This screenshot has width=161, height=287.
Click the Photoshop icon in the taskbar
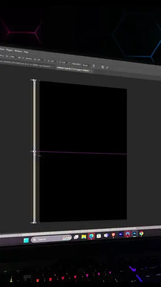135,234
